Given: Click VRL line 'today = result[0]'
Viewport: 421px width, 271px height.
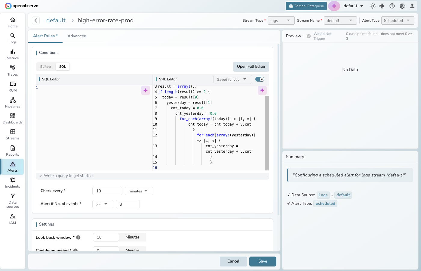Looking at the screenshot, I should [x=180, y=97].
